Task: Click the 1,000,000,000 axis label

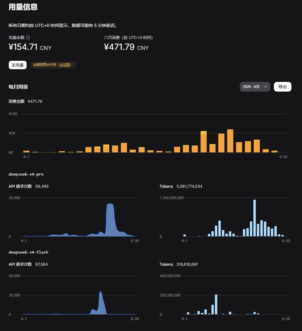Action: (172, 198)
